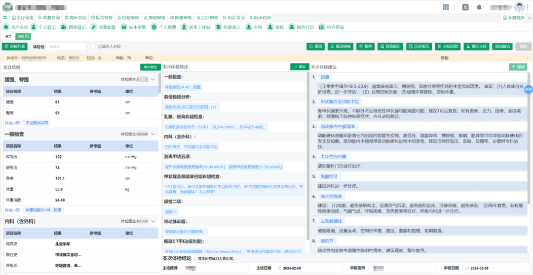
Task: Click the 预览报告 button
Action: (x=391, y=46)
